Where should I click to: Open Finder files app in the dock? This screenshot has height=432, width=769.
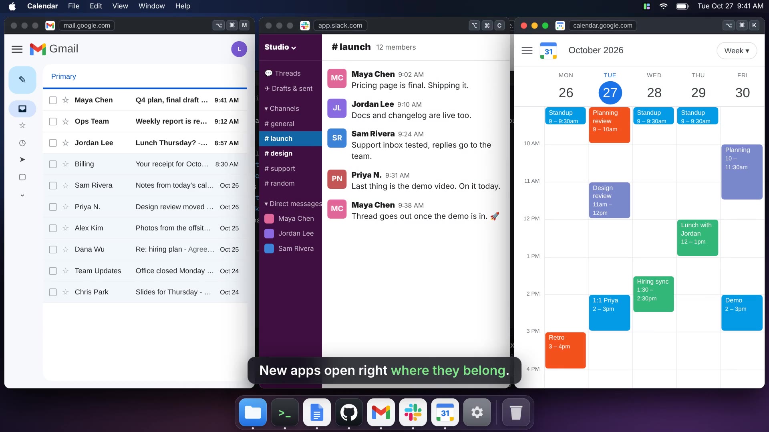(253, 412)
